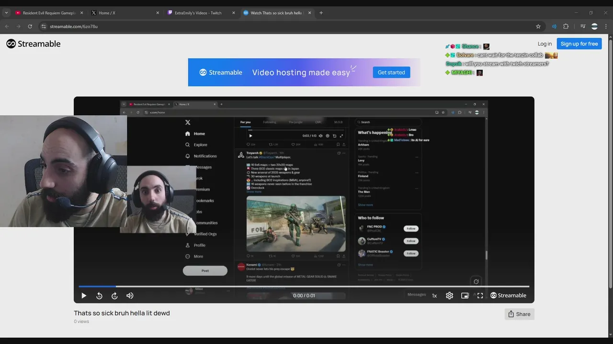Image resolution: width=613 pixels, height=344 pixels.
Task: Click the Streamable banner advertisement
Action: click(304, 72)
